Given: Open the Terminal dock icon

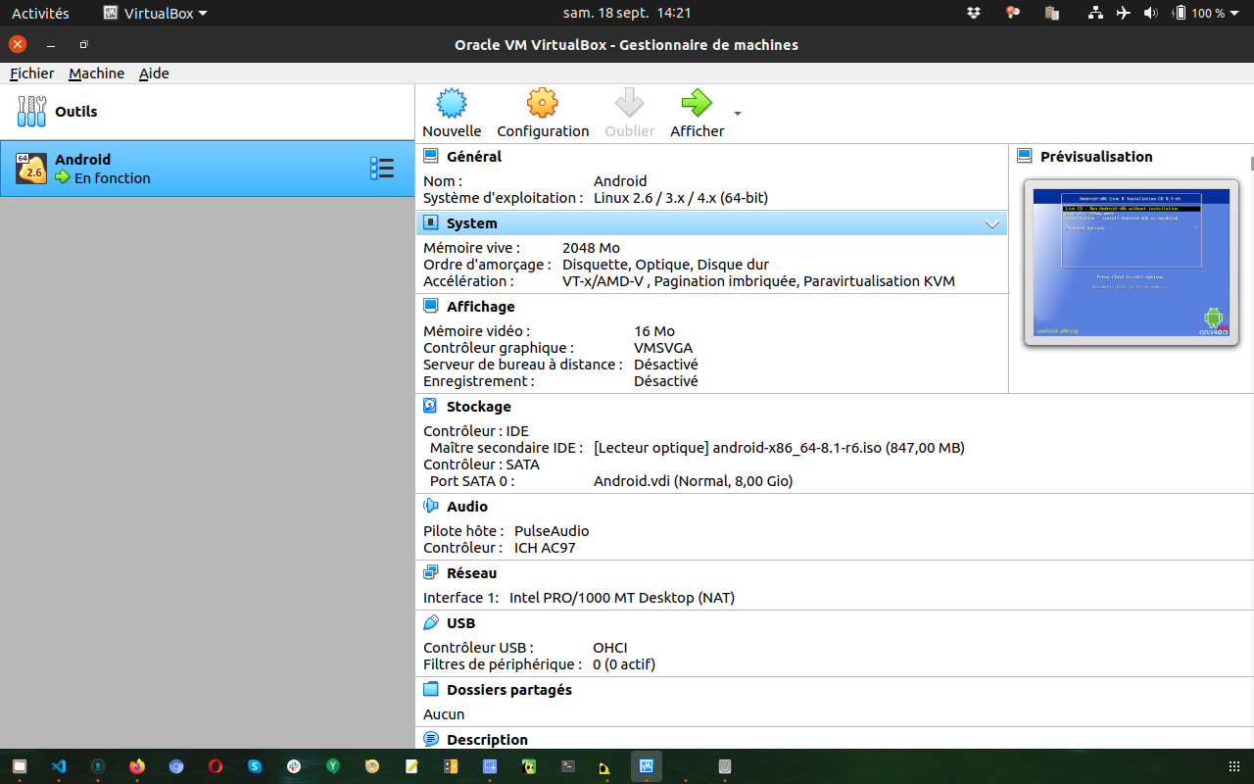Looking at the screenshot, I should 568,766.
